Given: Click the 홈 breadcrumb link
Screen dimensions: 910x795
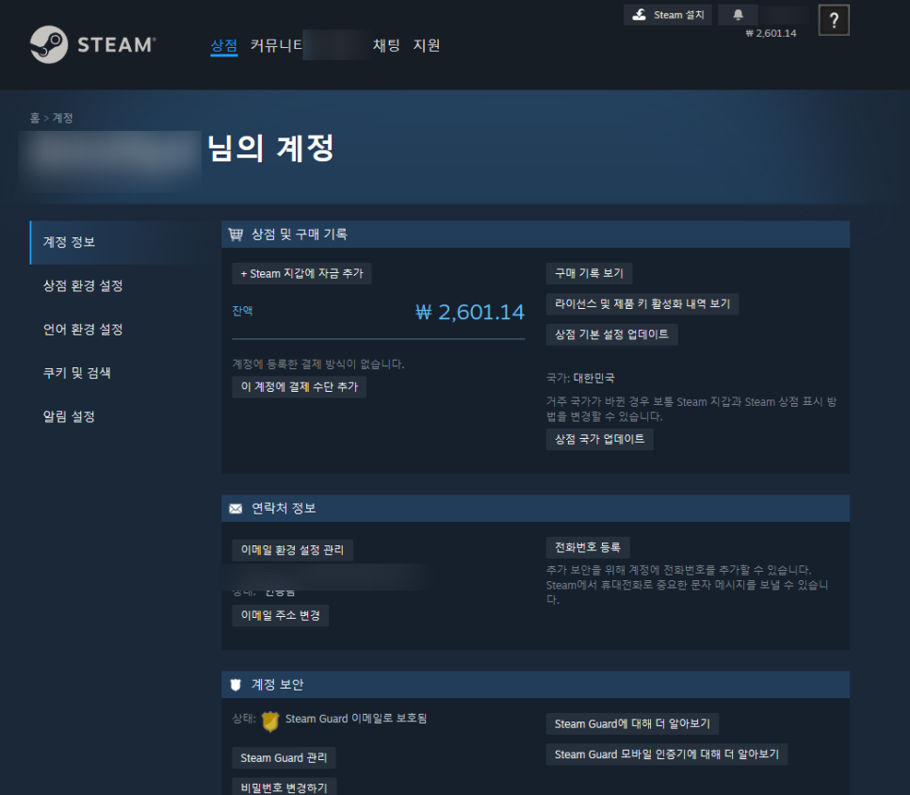Looking at the screenshot, I should pos(35,118).
